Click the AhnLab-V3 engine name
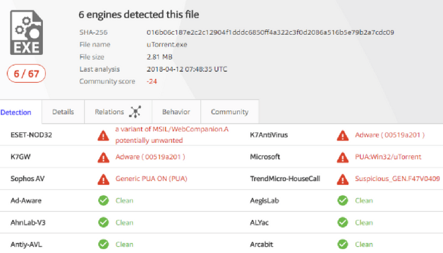The image size is (443, 253). point(28,223)
